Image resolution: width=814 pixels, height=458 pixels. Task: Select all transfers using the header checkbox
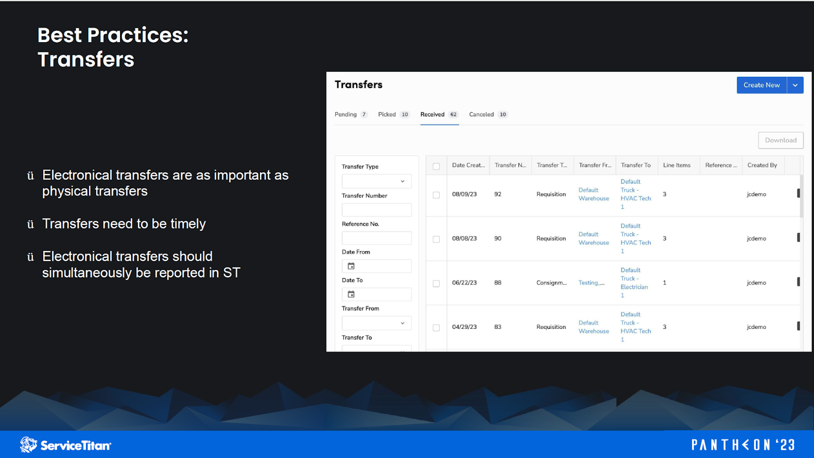436,166
